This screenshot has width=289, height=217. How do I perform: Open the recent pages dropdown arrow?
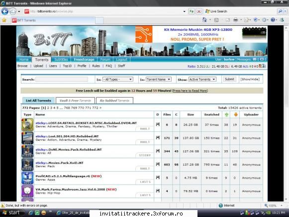[19, 11]
